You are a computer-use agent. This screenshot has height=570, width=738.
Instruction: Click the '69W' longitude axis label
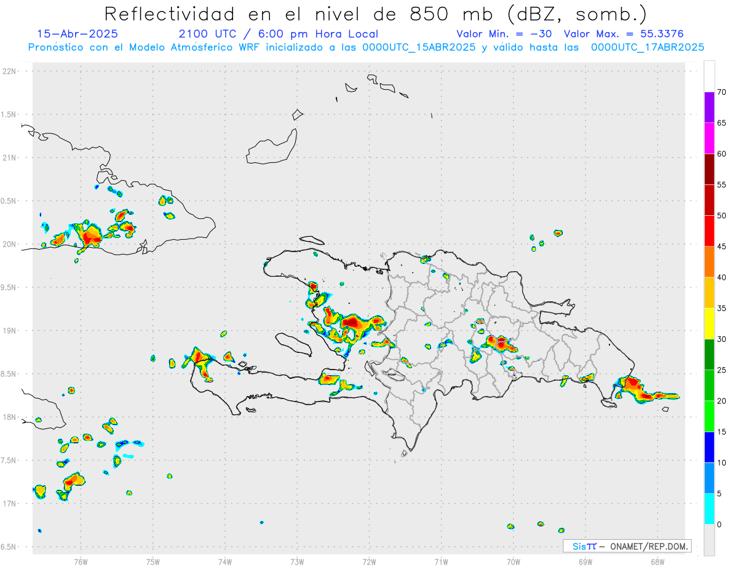tap(585, 561)
